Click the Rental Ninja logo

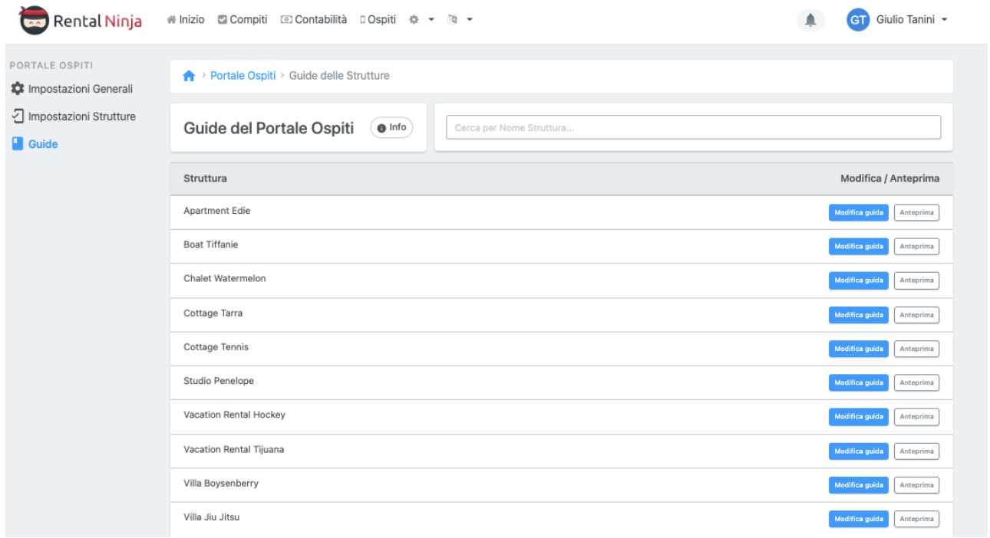coord(82,21)
